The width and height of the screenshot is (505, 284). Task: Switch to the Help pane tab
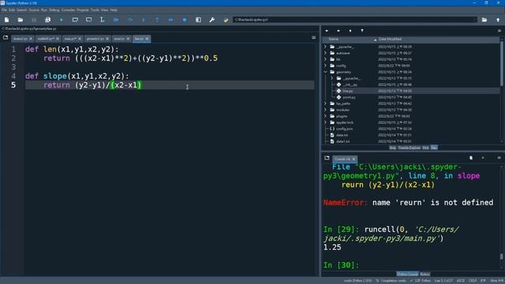point(393,148)
